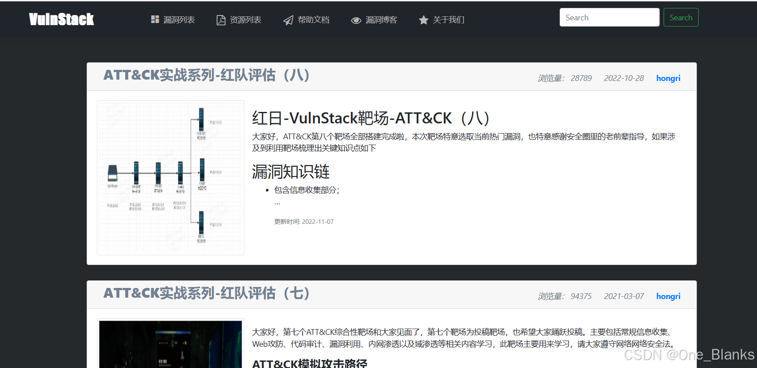Click the star icon beside 关于我们

(423, 20)
